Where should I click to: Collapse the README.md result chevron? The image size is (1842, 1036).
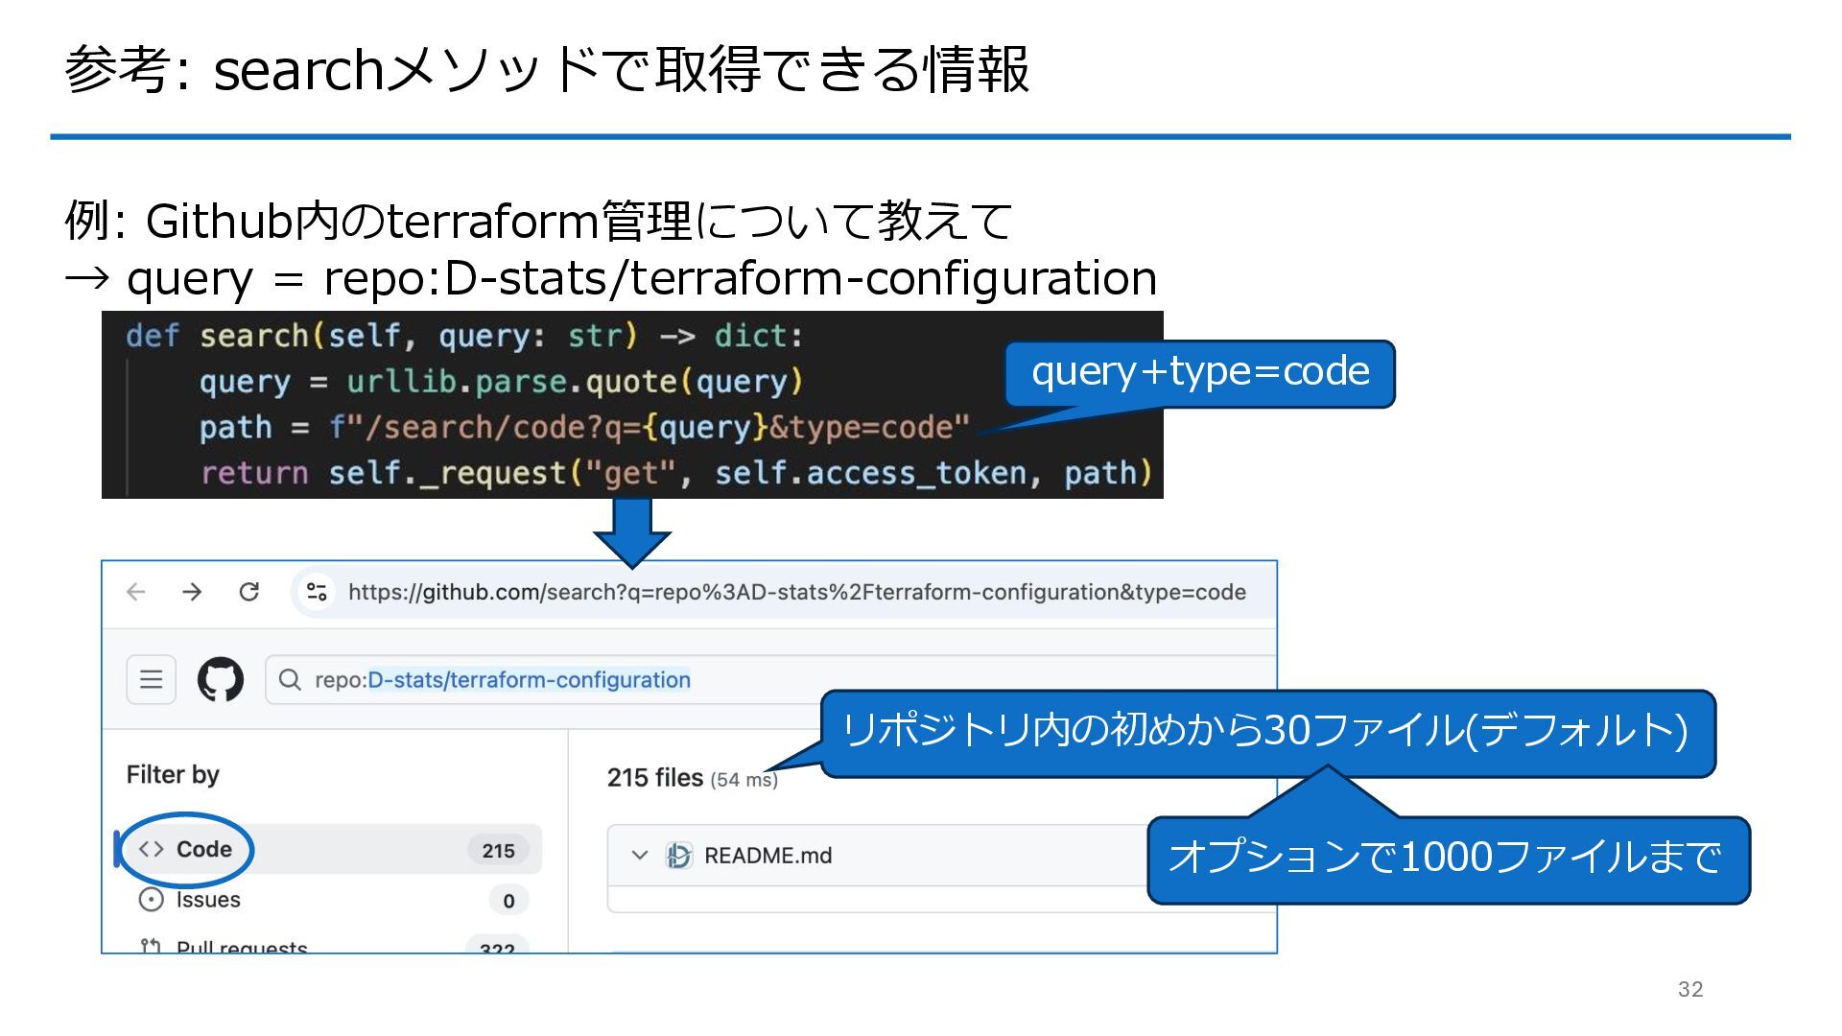(x=640, y=856)
